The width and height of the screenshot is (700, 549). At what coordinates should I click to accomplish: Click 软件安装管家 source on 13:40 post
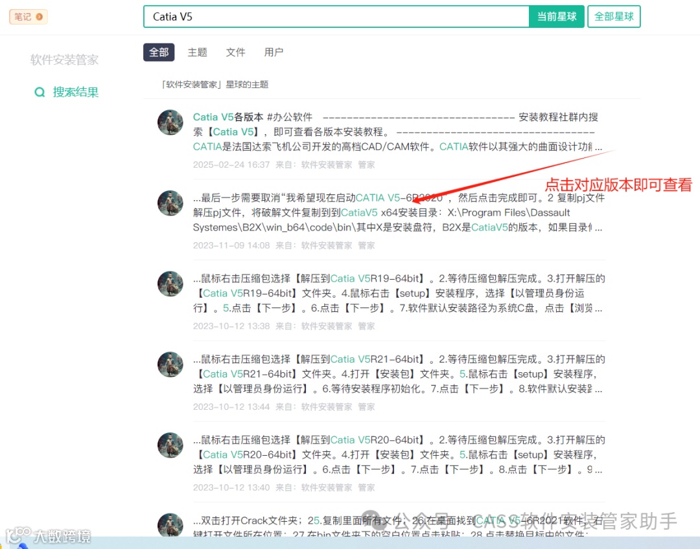pos(326,488)
